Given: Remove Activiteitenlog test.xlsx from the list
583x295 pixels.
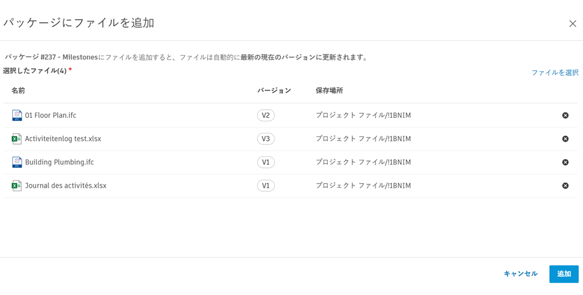Looking at the screenshot, I should [x=565, y=139].
